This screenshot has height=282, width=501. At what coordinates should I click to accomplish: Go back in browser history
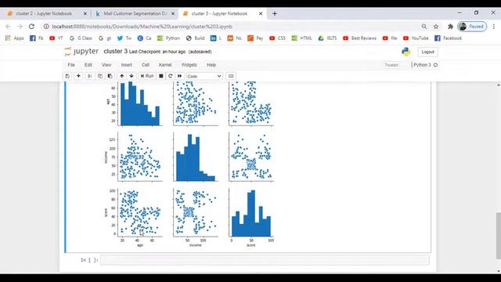pos(8,27)
